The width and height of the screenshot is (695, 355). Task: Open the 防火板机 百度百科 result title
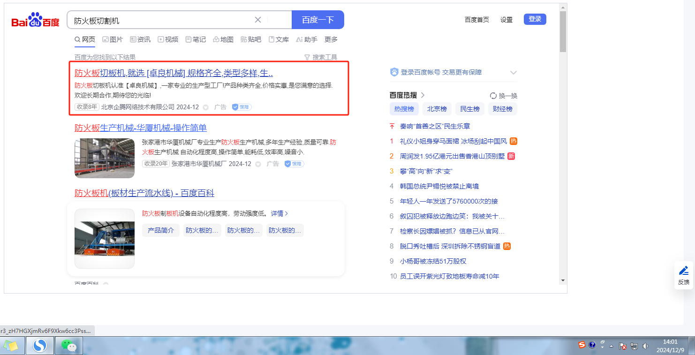coord(144,193)
